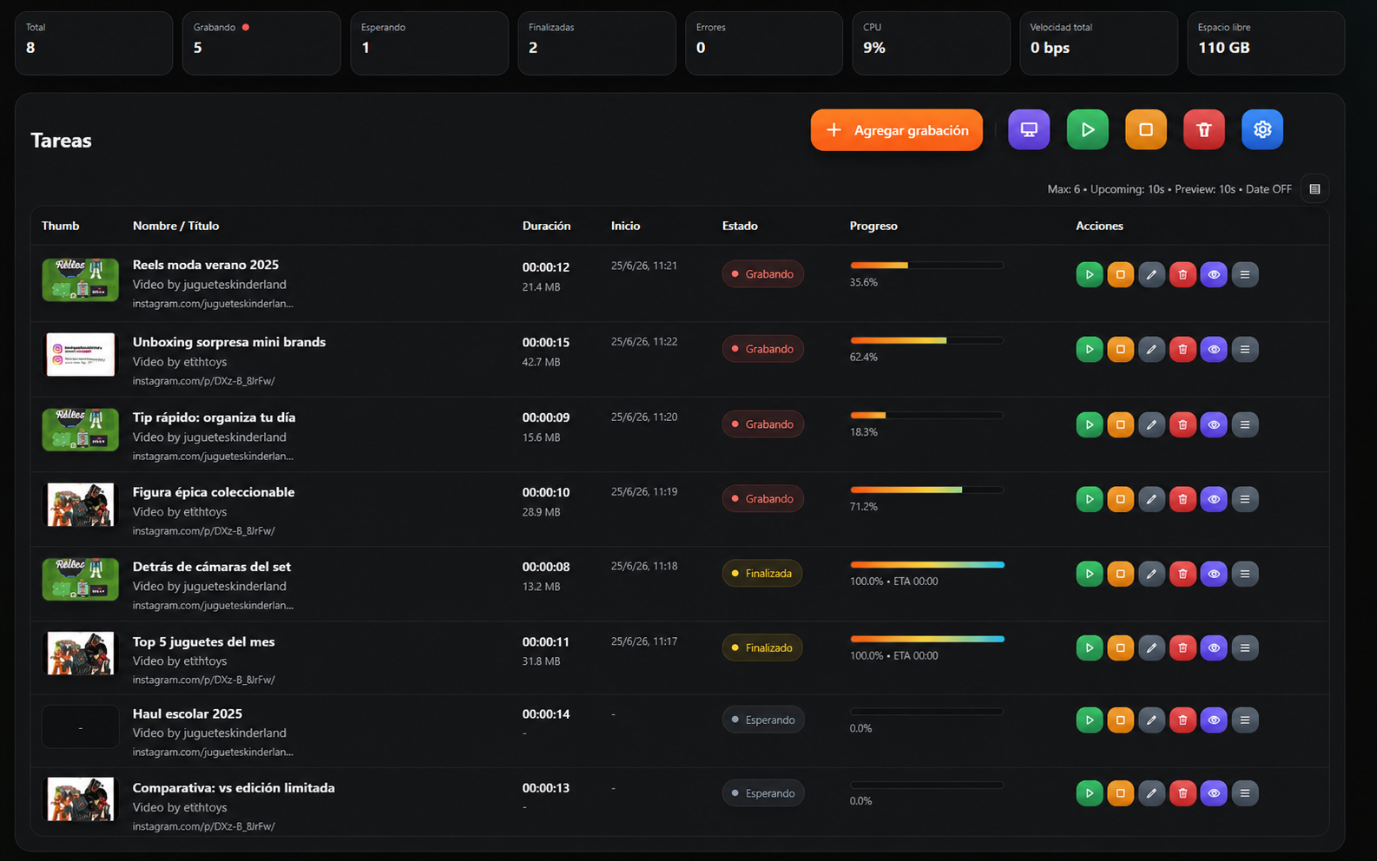Edit the Top 5 juguetes del mes task
This screenshot has height=861, width=1377.
point(1151,647)
